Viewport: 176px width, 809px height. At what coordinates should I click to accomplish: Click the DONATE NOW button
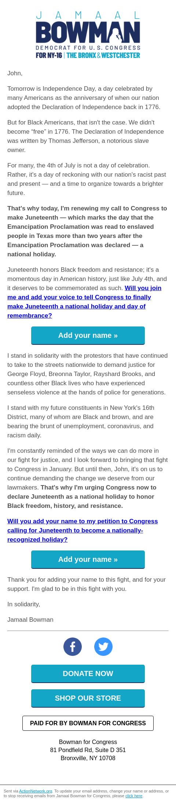tap(88, 673)
